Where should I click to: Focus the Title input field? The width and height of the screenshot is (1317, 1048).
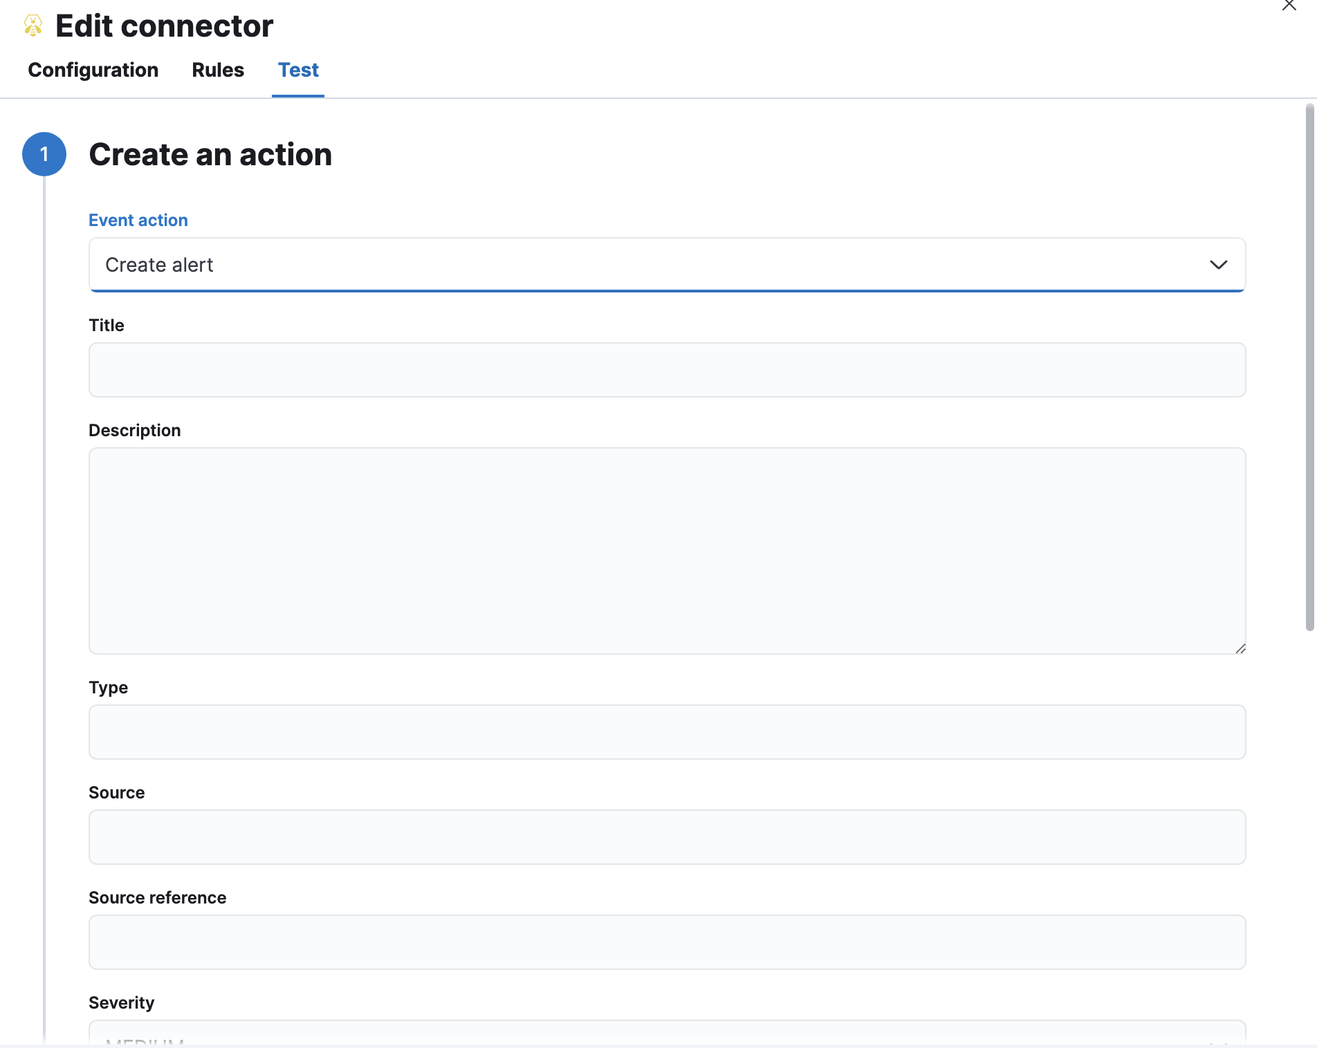[x=667, y=370]
